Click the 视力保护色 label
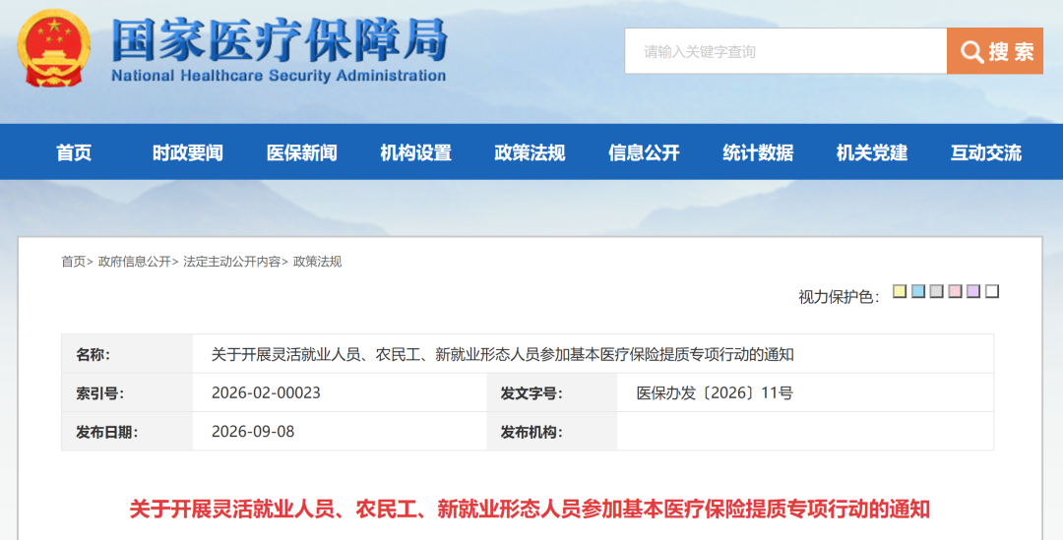1063x540 pixels. pyautogui.click(x=839, y=297)
